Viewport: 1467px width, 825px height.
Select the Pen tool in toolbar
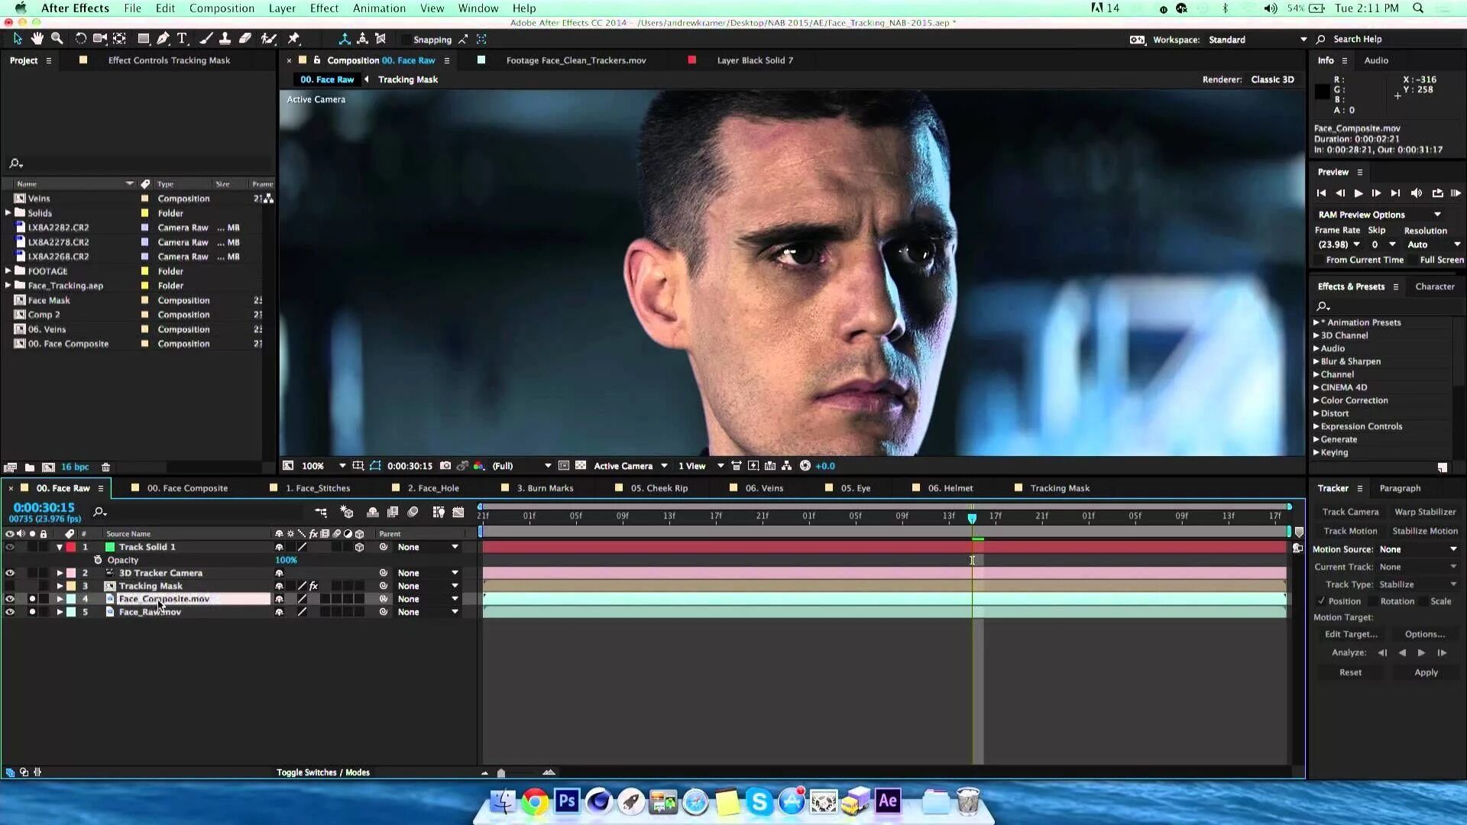[x=163, y=38]
